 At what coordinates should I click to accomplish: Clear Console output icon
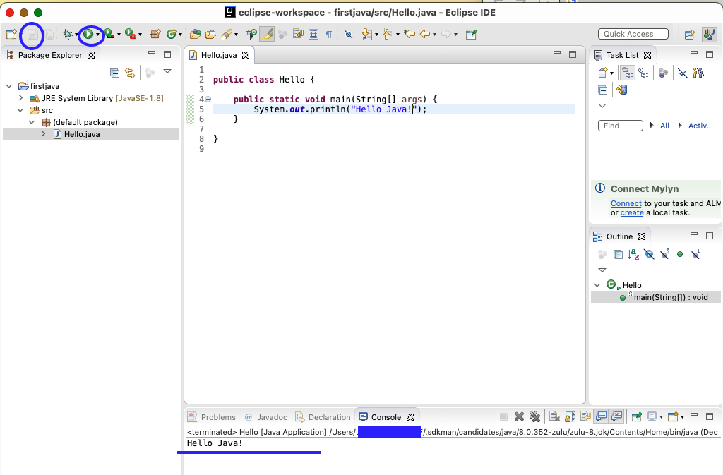click(554, 416)
